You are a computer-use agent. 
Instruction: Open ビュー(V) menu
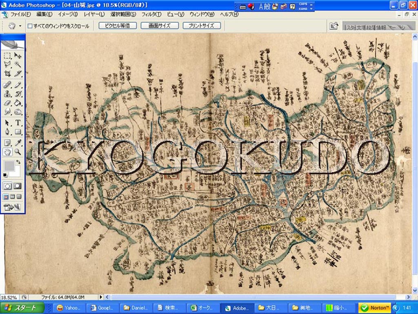tap(176, 14)
